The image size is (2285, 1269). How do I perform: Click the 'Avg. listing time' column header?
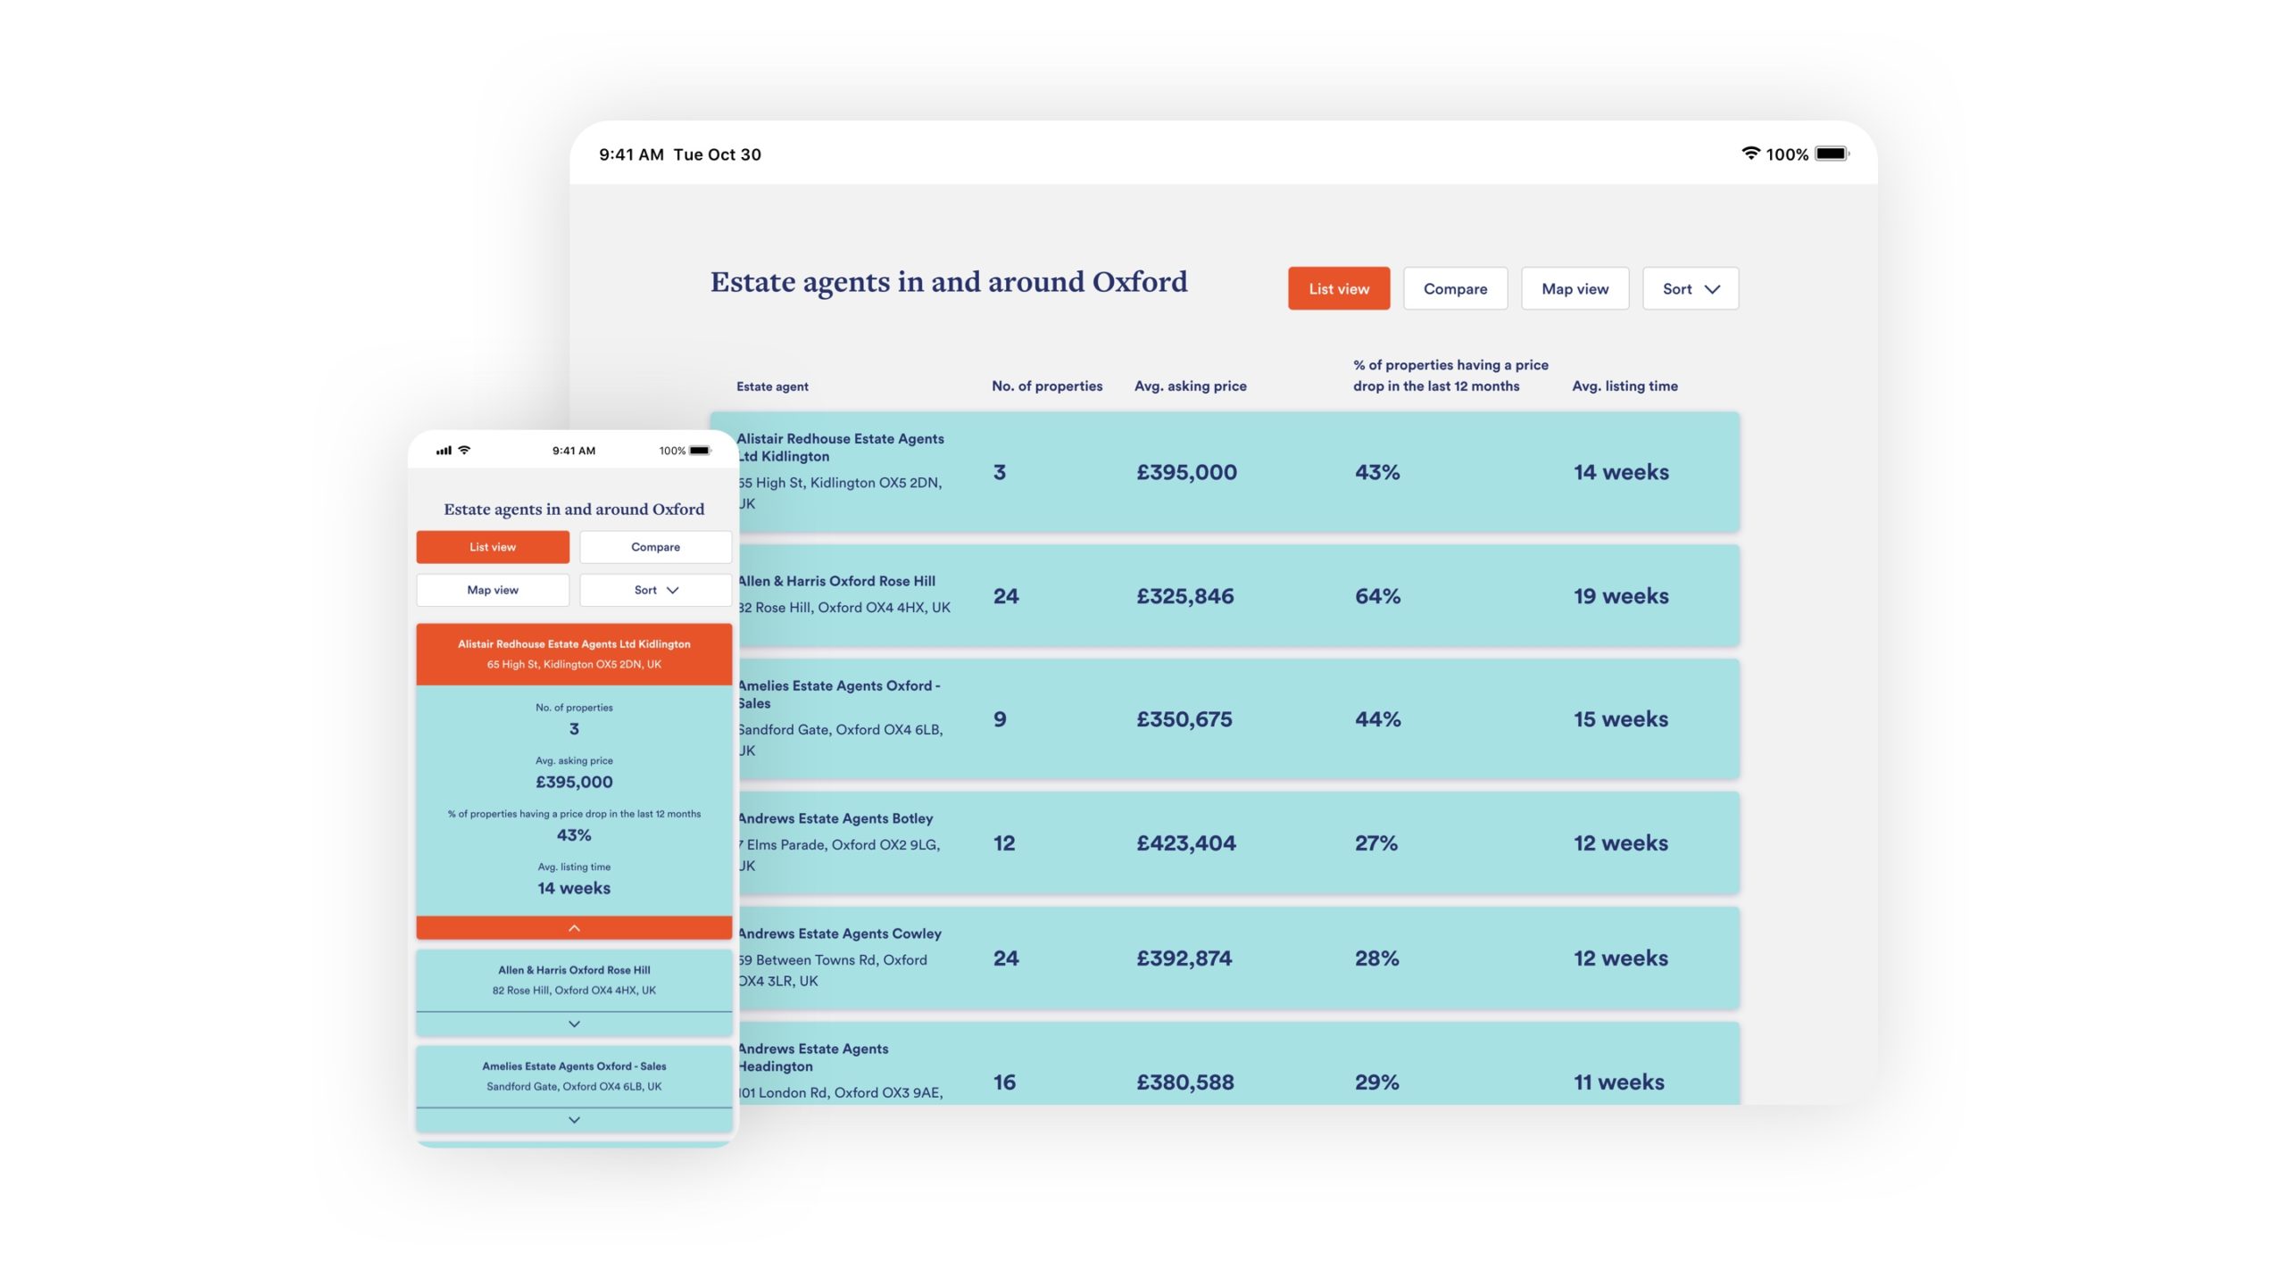(x=1624, y=386)
